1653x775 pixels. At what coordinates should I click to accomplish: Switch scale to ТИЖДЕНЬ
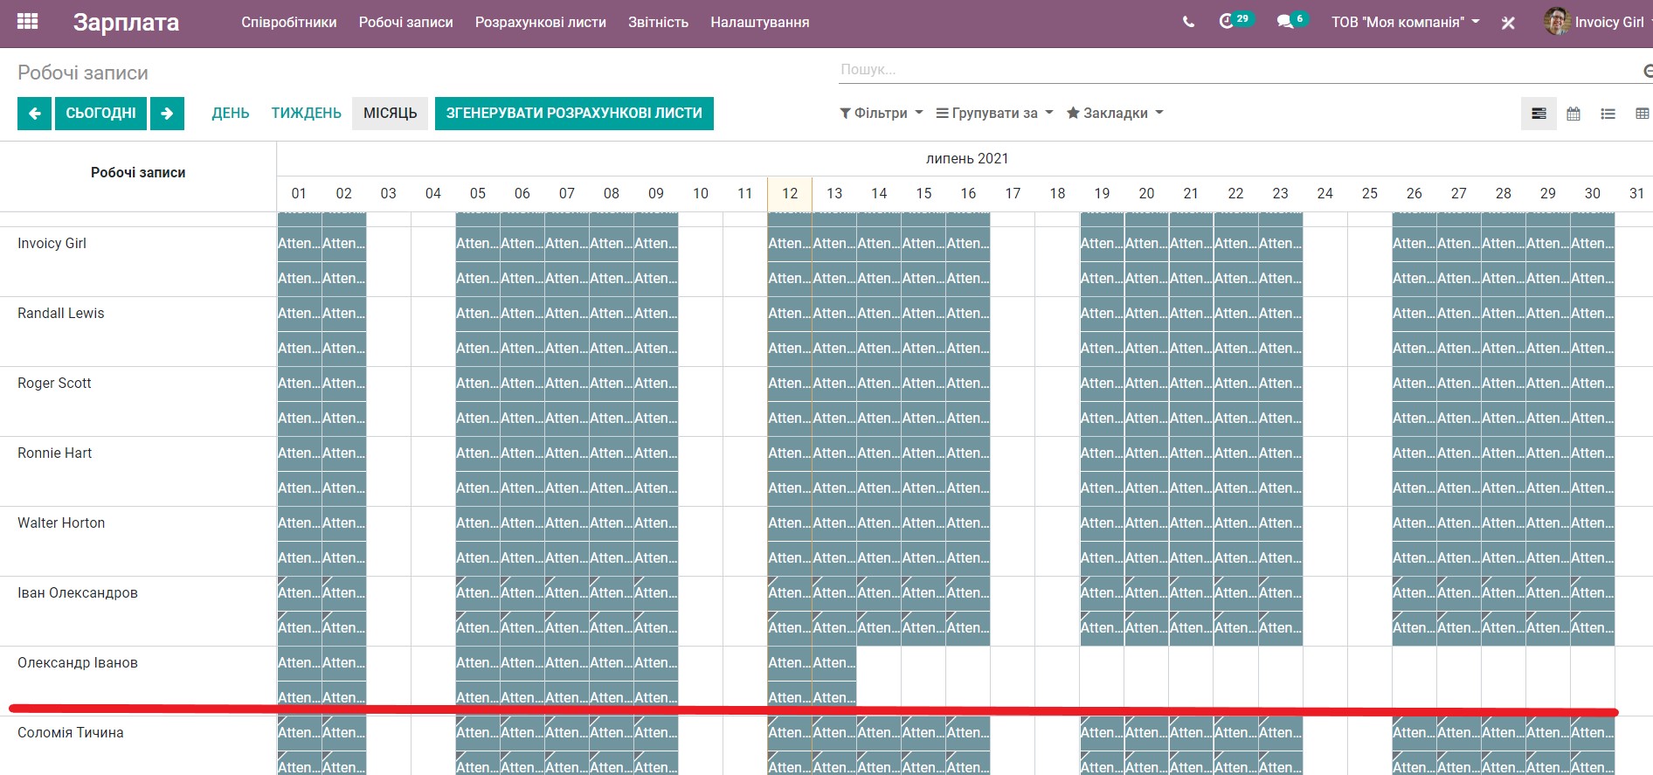[306, 114]
